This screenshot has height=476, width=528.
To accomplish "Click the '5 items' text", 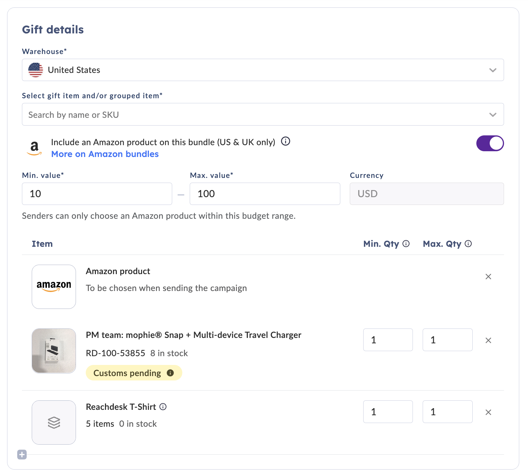I will click(x=100, y=424).
